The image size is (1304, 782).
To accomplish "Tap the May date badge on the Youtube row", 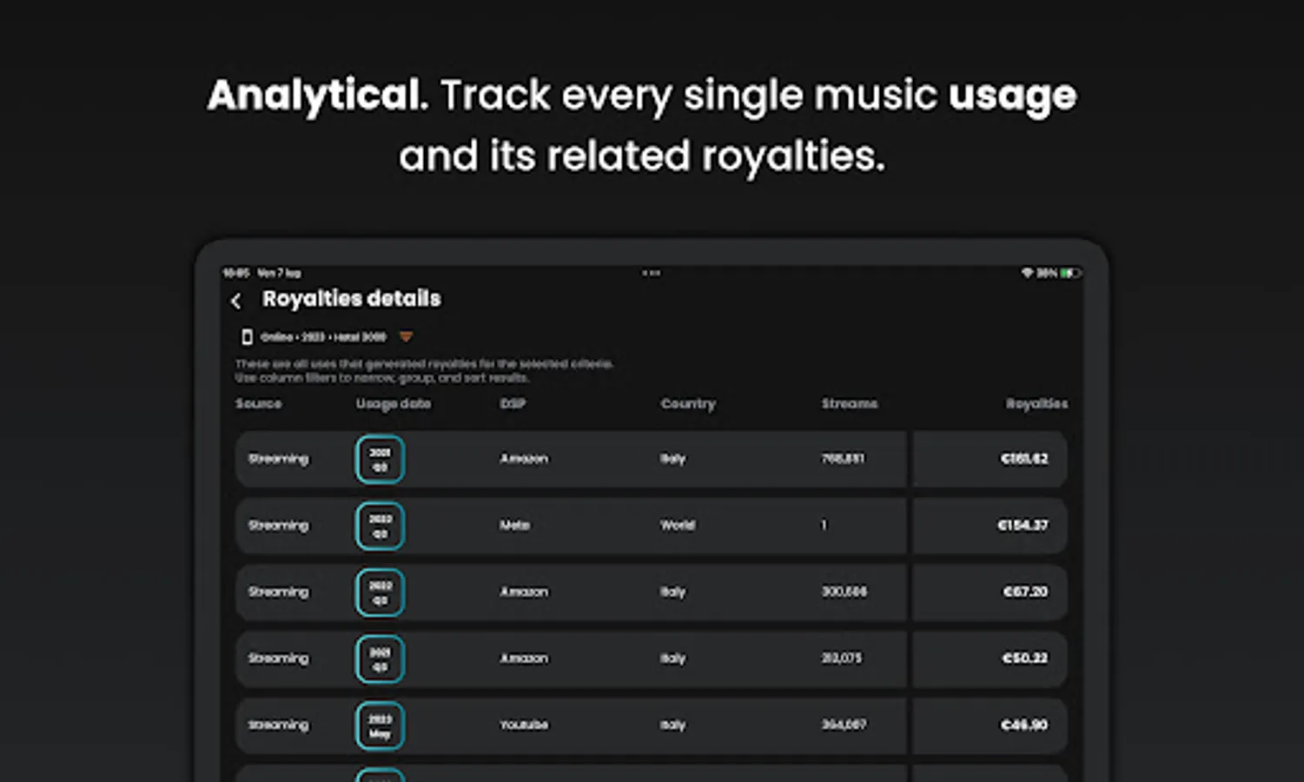I will point(380,726).
